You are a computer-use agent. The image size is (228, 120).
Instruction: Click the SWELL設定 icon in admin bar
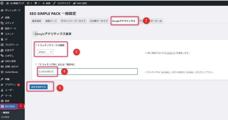(74, 3)
